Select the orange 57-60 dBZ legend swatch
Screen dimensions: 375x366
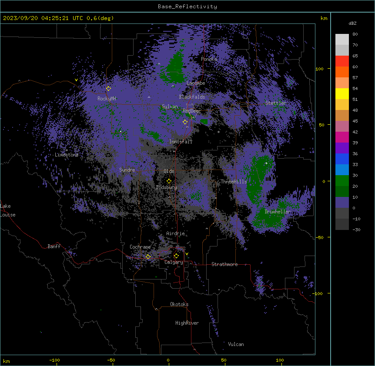pos(342,72)
